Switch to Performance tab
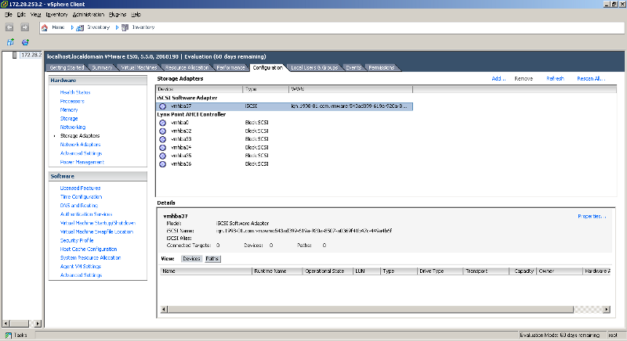The width and height of the screenshot is (627, 341). 230,68
